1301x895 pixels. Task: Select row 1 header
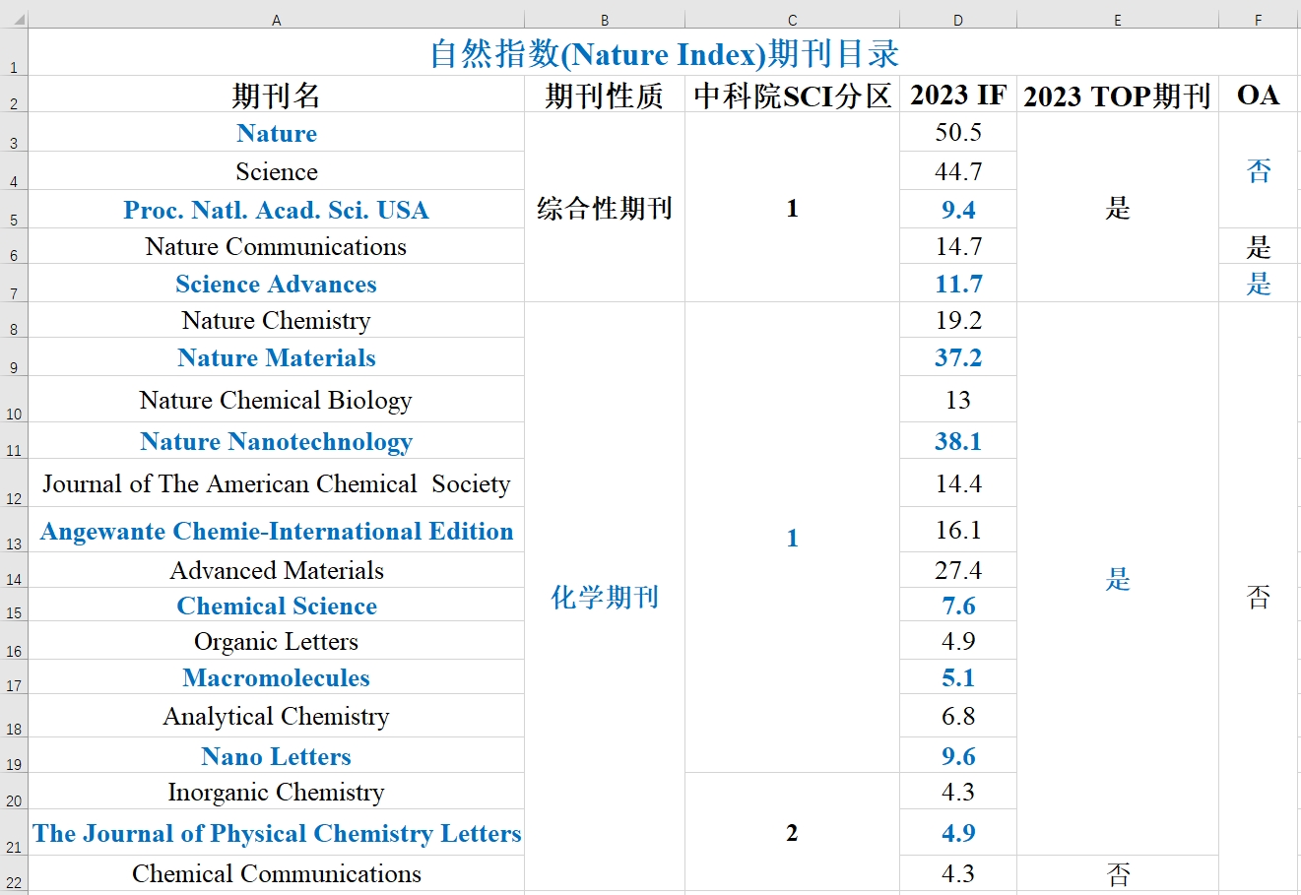point(14,52)
